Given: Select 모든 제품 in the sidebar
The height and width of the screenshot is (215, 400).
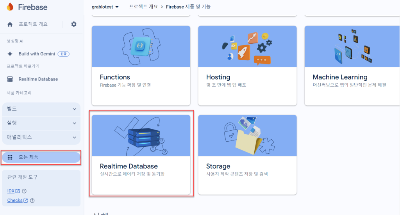Looking at the screenshot, I should click(x=41, y=157).
